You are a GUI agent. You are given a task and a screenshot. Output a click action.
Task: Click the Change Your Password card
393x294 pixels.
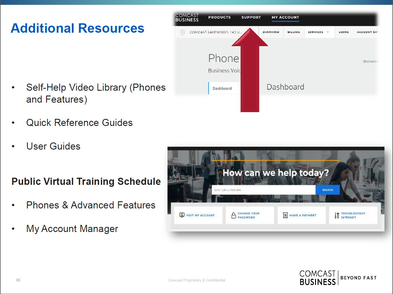tap(250, 215)
